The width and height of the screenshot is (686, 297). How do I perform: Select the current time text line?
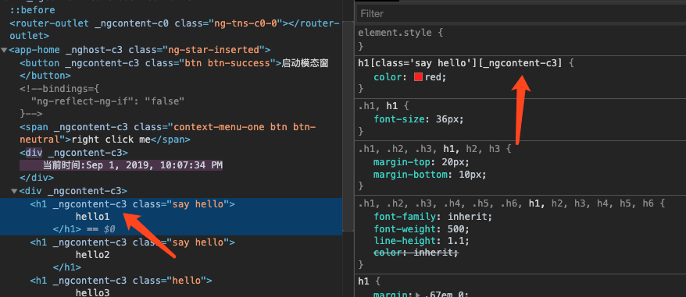coord(133,165)
